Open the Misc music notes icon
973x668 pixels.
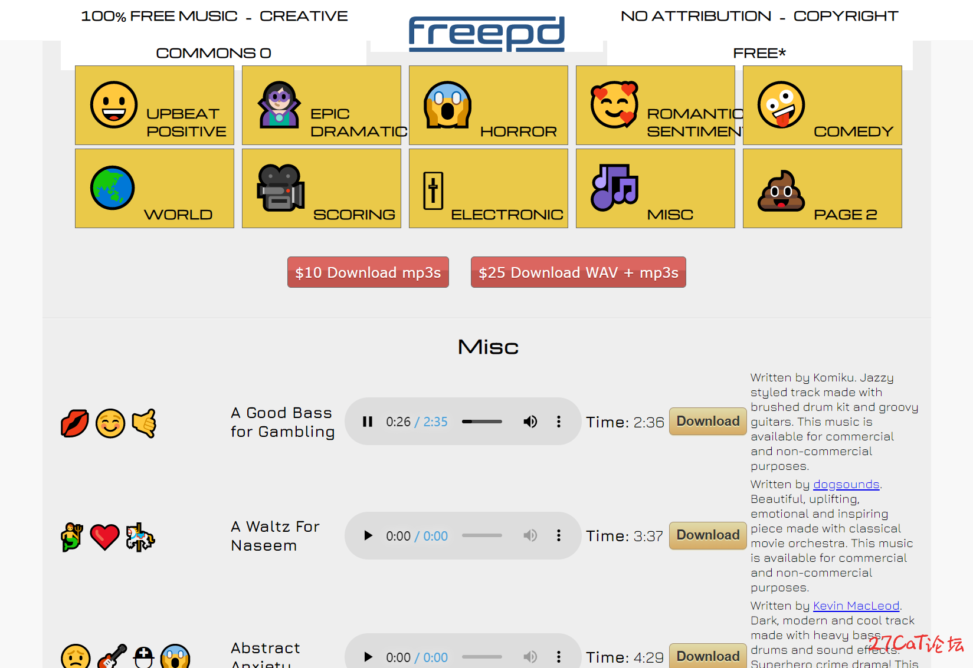[x=614, y=187]
